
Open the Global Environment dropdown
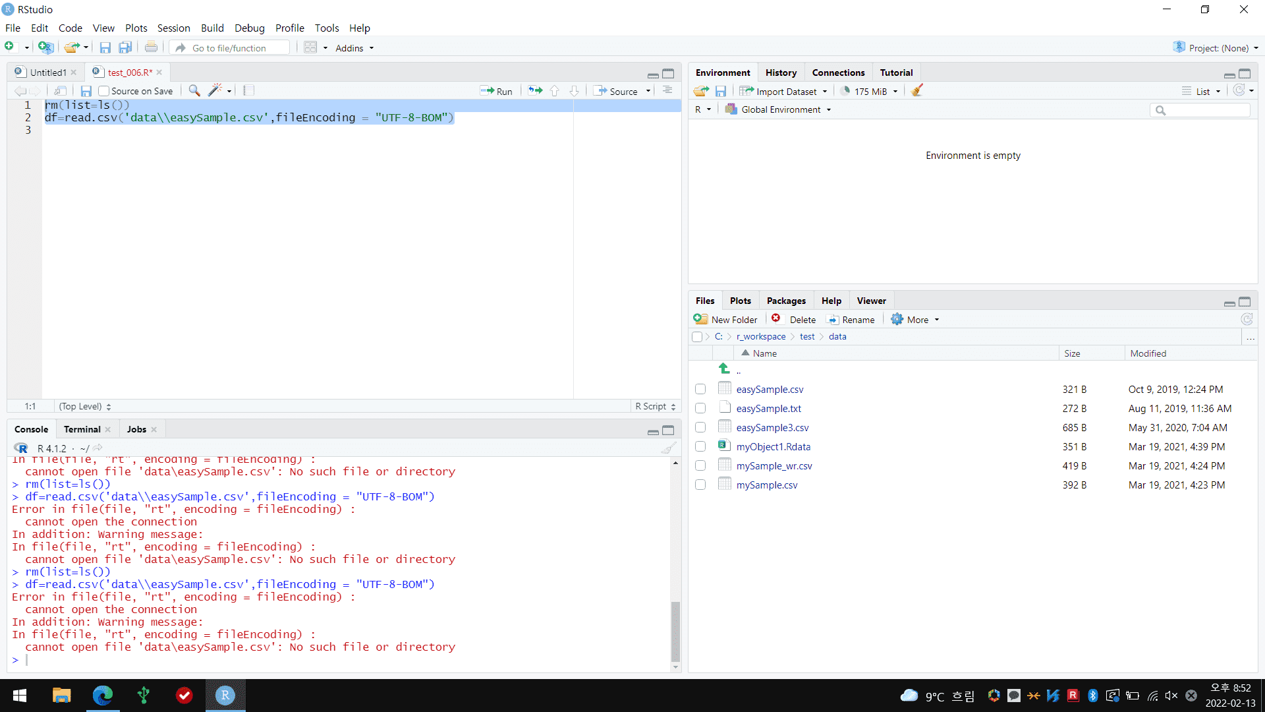(x=778, y=109)
